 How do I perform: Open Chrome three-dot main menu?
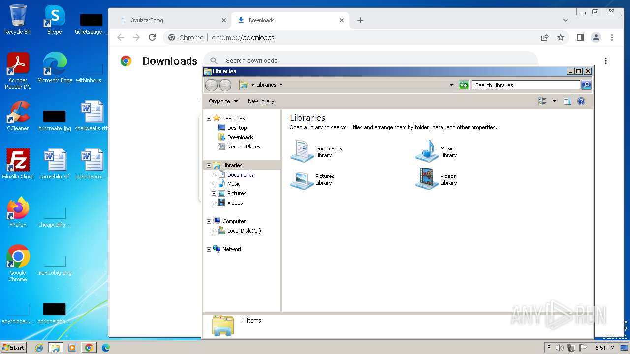click(612, 37)
